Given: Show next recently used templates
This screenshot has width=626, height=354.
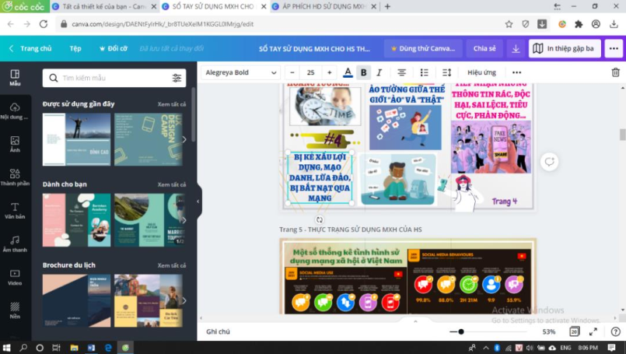Looking at the screenshot, I should (184, 139).
